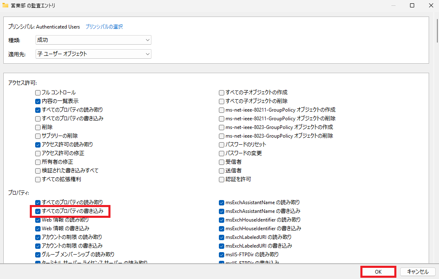439x279 pixels.
Task: Uncheck アカウントの制限 の読み取り checkbox
Action: pos(38,237)
